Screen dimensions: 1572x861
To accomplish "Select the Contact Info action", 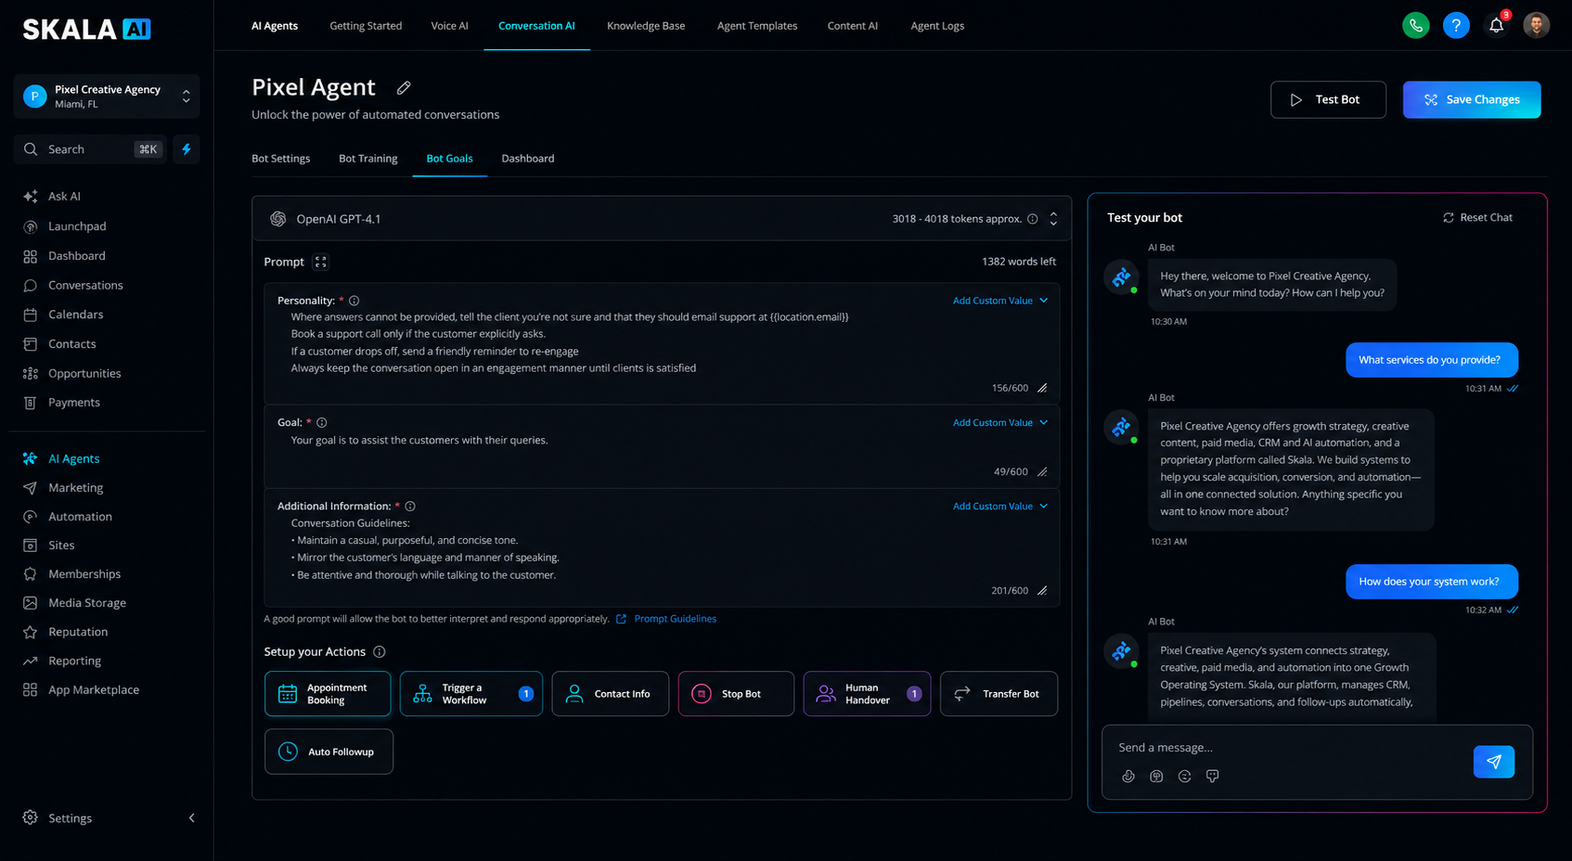I will (611, 694).
